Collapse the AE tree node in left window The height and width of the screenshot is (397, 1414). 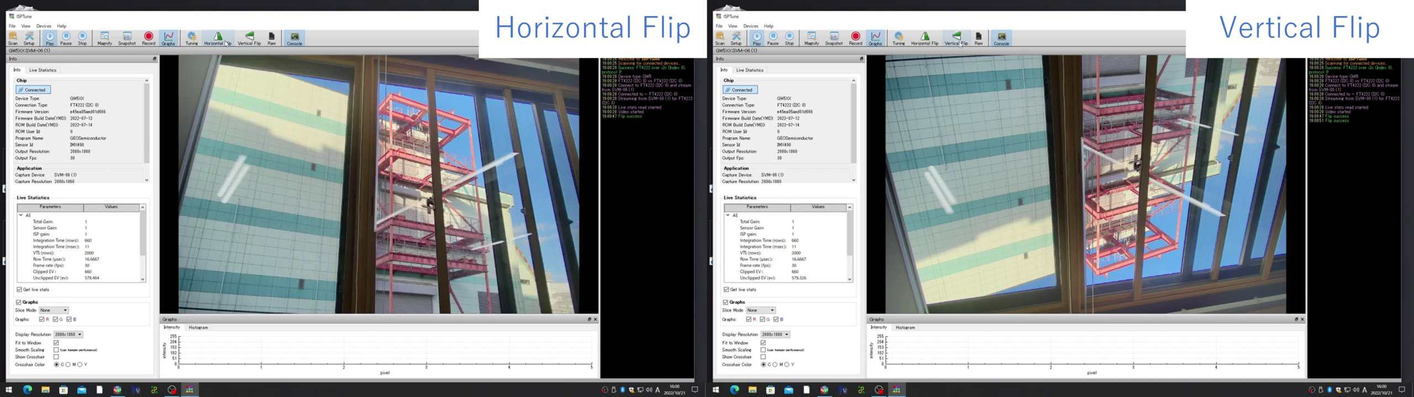[21, 215]
